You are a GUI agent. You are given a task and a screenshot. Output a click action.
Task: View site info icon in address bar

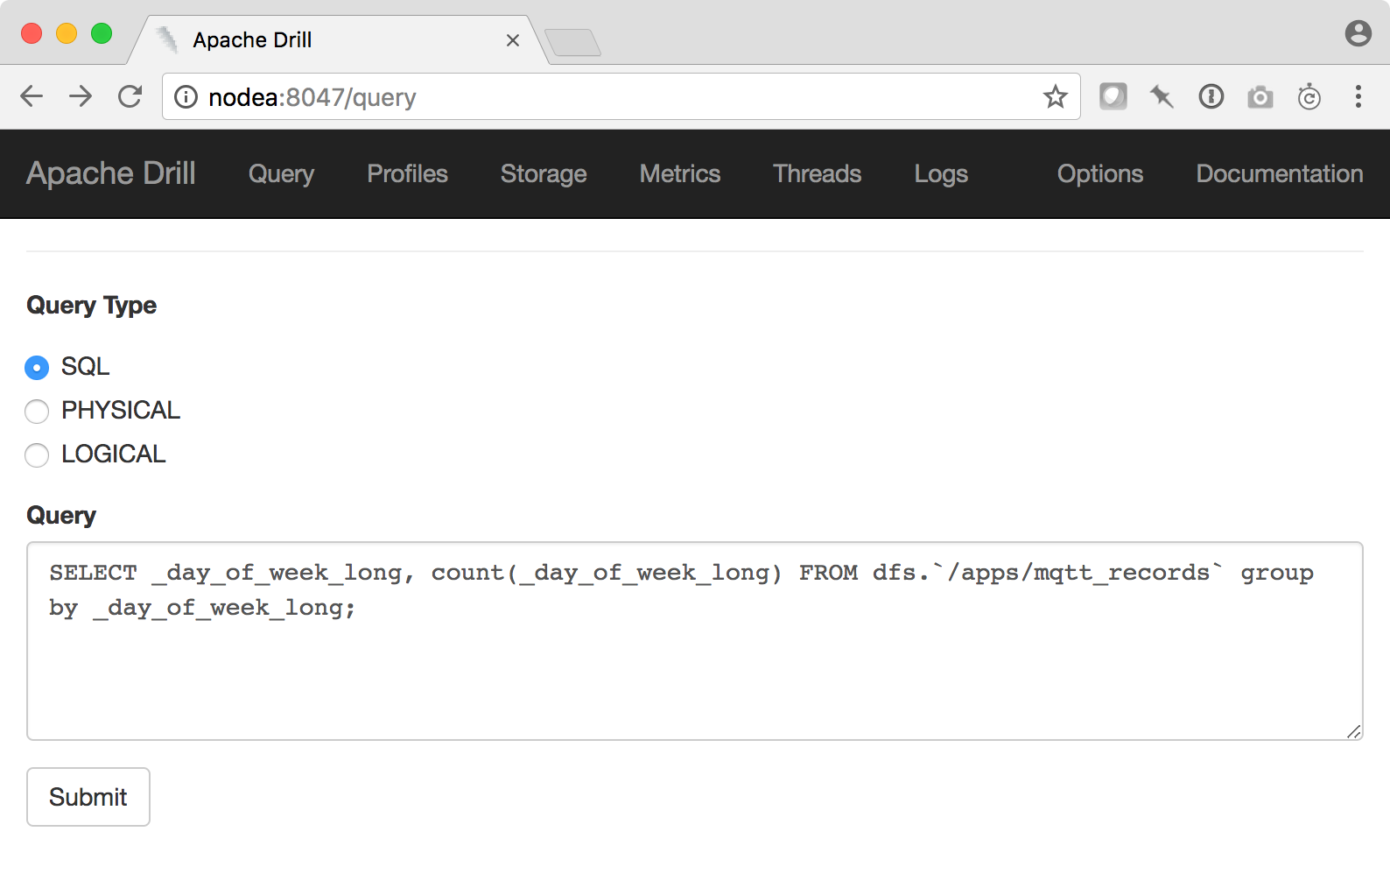[186, 96]
